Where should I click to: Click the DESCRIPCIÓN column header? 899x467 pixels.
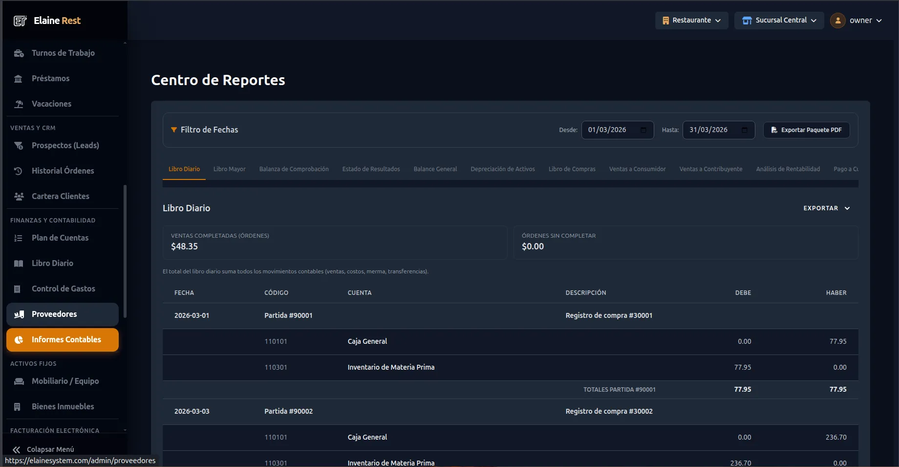tap(586, 293)
